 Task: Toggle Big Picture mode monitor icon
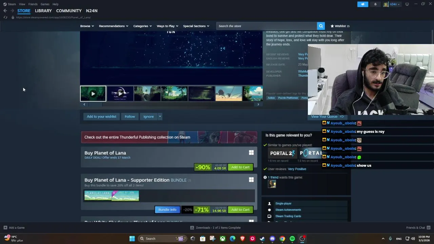click(407, 4)
